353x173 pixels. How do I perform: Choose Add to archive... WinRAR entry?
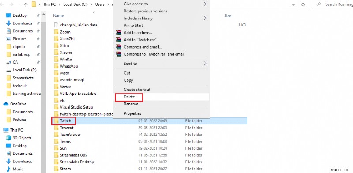tap(161, 33)
